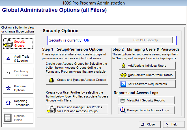Open Help for this dialog

[x=171, y=124]
